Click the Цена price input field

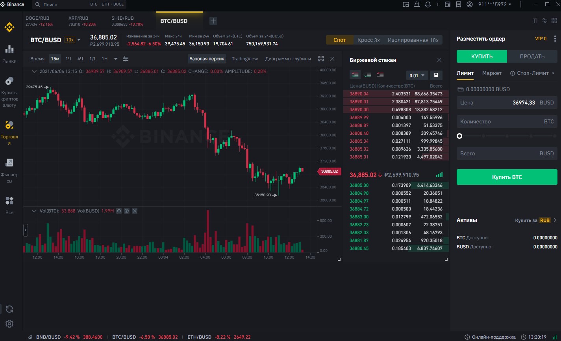coord(507,102)
